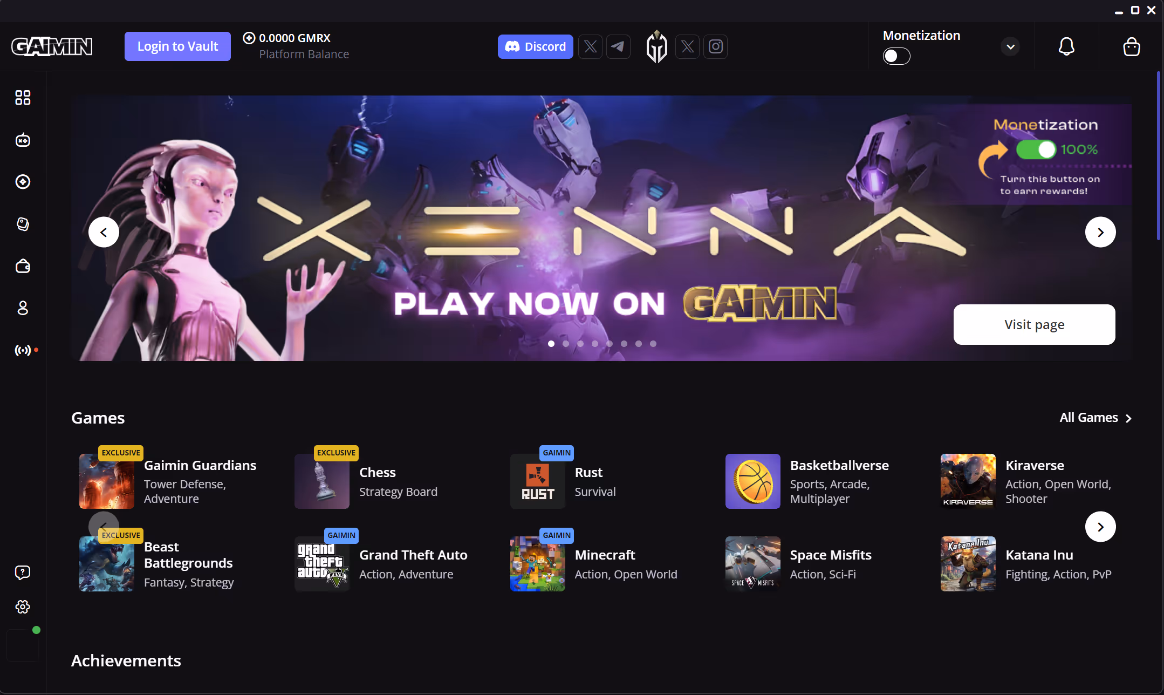Click the Login to Vault button
This screenshot has height=695, width=1164.
pos(177,46)
